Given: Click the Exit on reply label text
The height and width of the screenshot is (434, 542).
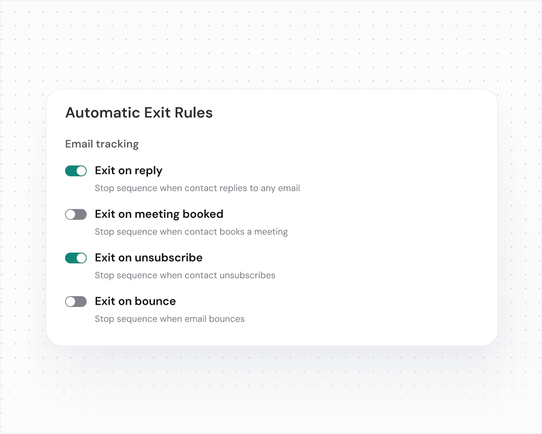Looking at the screenshot, I should 129,171.
